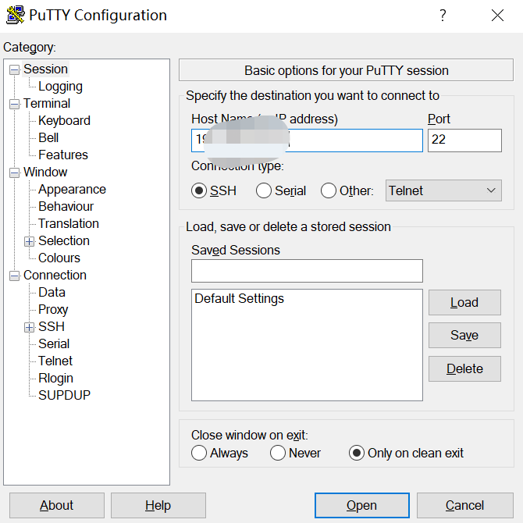Click the Load button
Image resolution: width=523 pixels, height=523 pixels.
coord(464,303)
